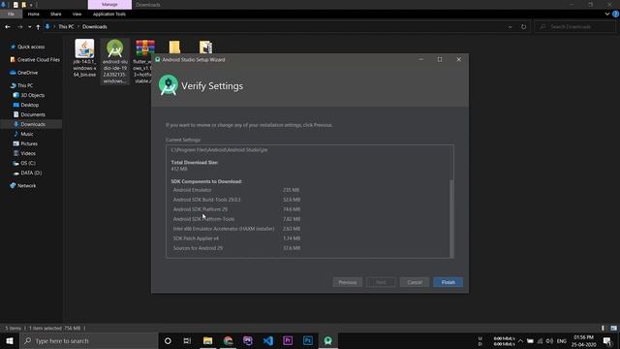
Task: Open Desktop folder in sidebar
Action: click(30, 105)
